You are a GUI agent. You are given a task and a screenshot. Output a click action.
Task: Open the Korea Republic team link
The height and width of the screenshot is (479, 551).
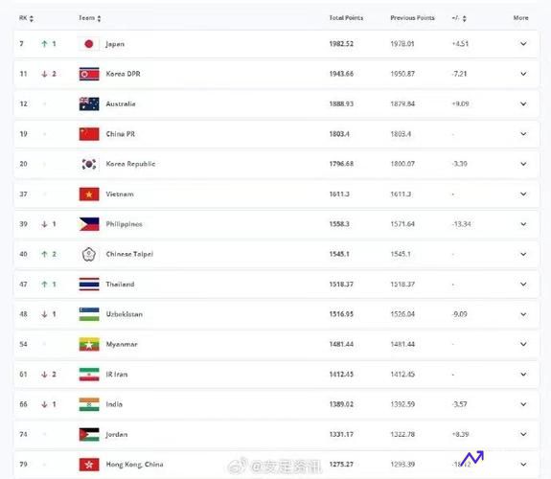coord(130,164)
